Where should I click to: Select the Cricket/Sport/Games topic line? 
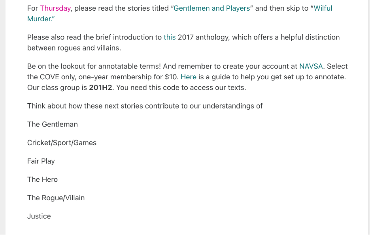click(62, 142)
